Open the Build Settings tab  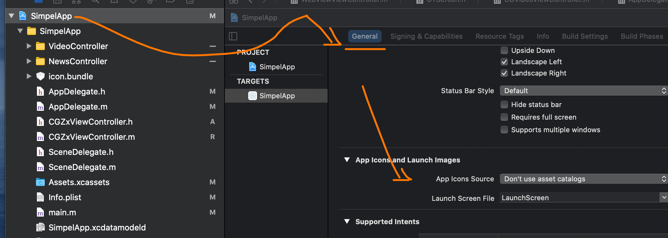pos(585,36)
